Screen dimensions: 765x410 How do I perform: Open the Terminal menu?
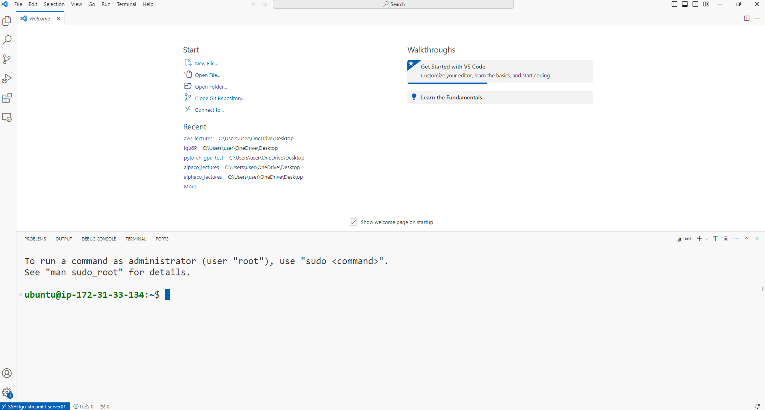click(x=127, y=4)
